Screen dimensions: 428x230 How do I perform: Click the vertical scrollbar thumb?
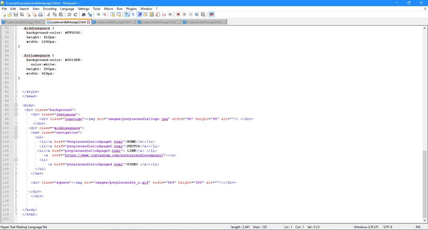(425, 184)
